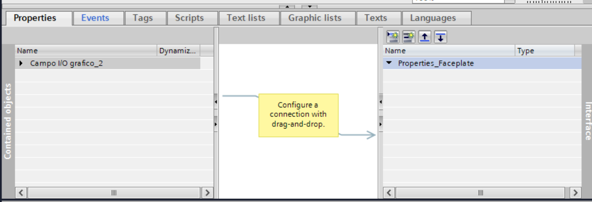
Task: Click the Dynamiz... column header
Action: coord(178,51)
